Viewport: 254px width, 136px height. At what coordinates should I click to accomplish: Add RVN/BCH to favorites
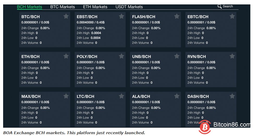232,56
